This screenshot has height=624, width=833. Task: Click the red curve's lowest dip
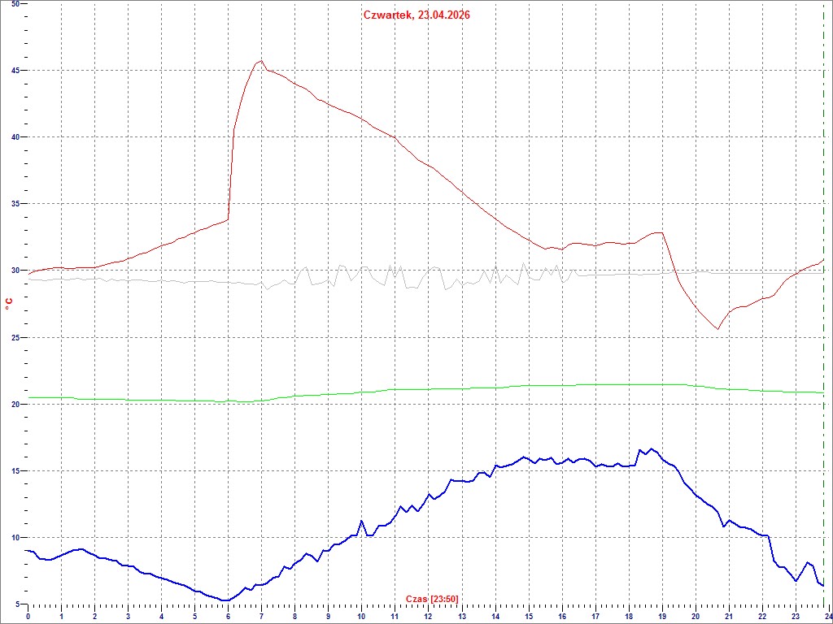pyautogui.click(x=717, y=328)
